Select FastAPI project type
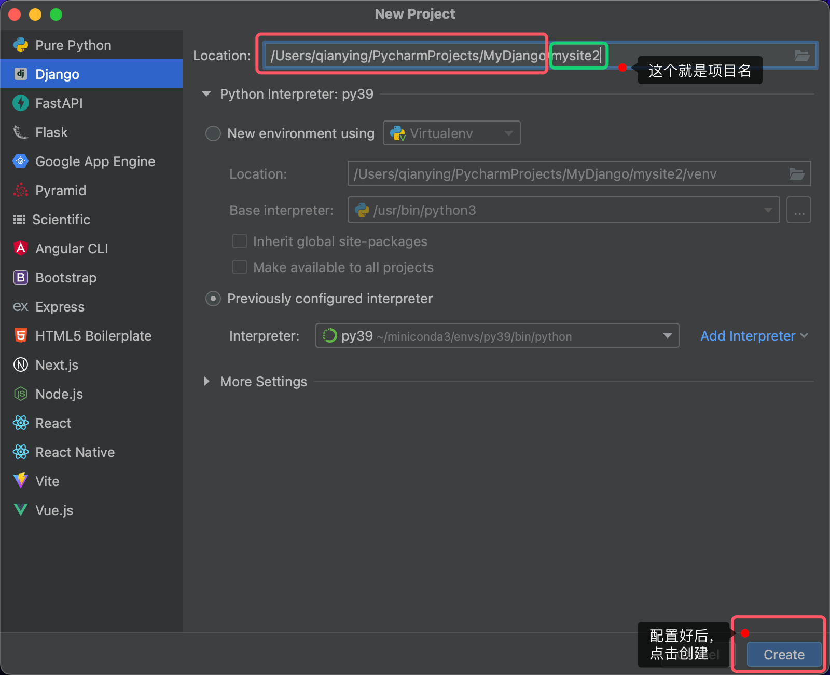Viewport: 830px width, 675px height. (91, 103)
